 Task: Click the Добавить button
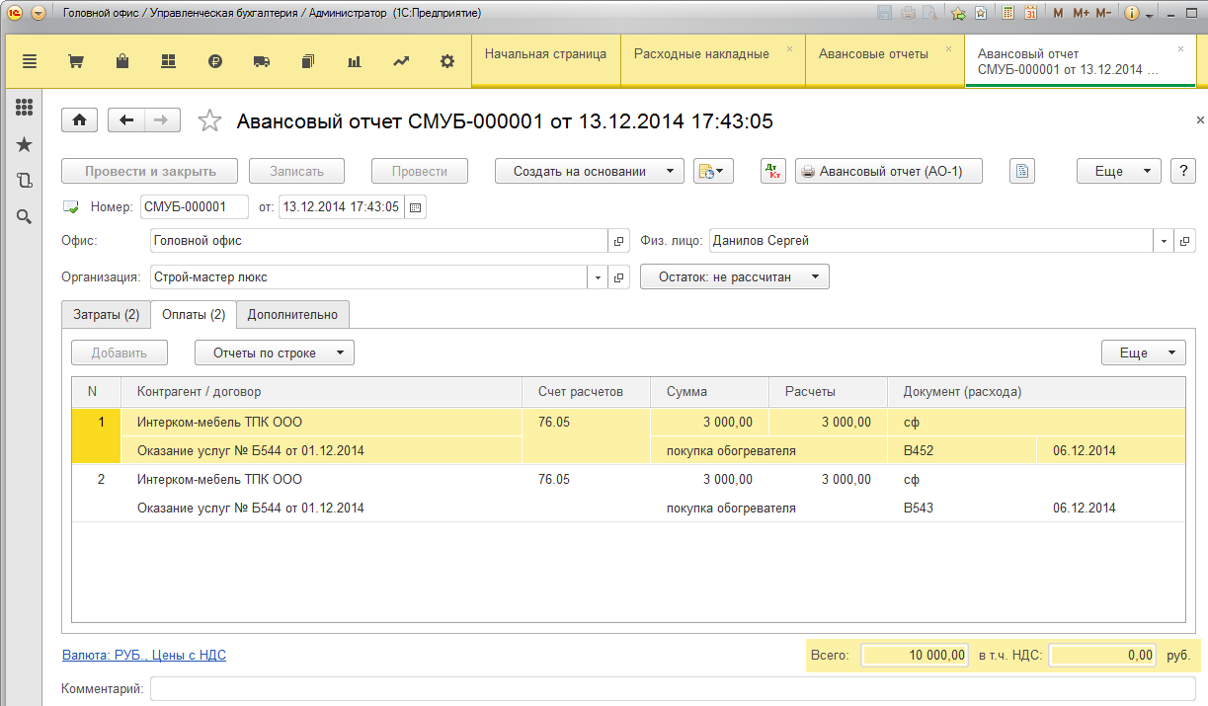click(120, 353)
